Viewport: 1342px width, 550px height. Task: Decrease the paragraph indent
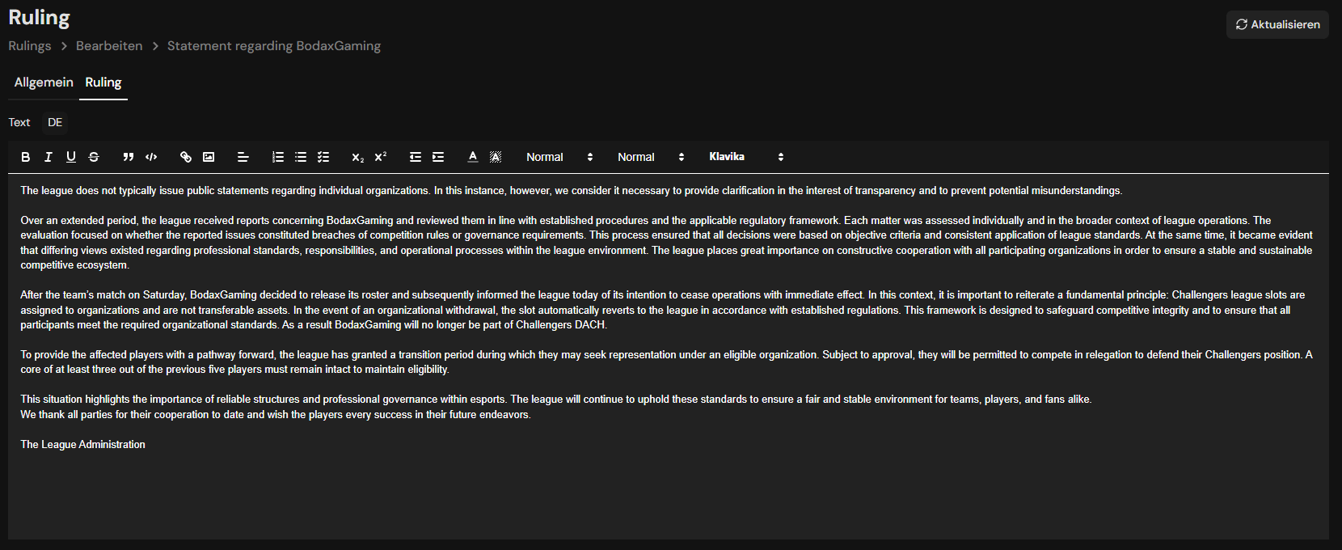(416, 157)
